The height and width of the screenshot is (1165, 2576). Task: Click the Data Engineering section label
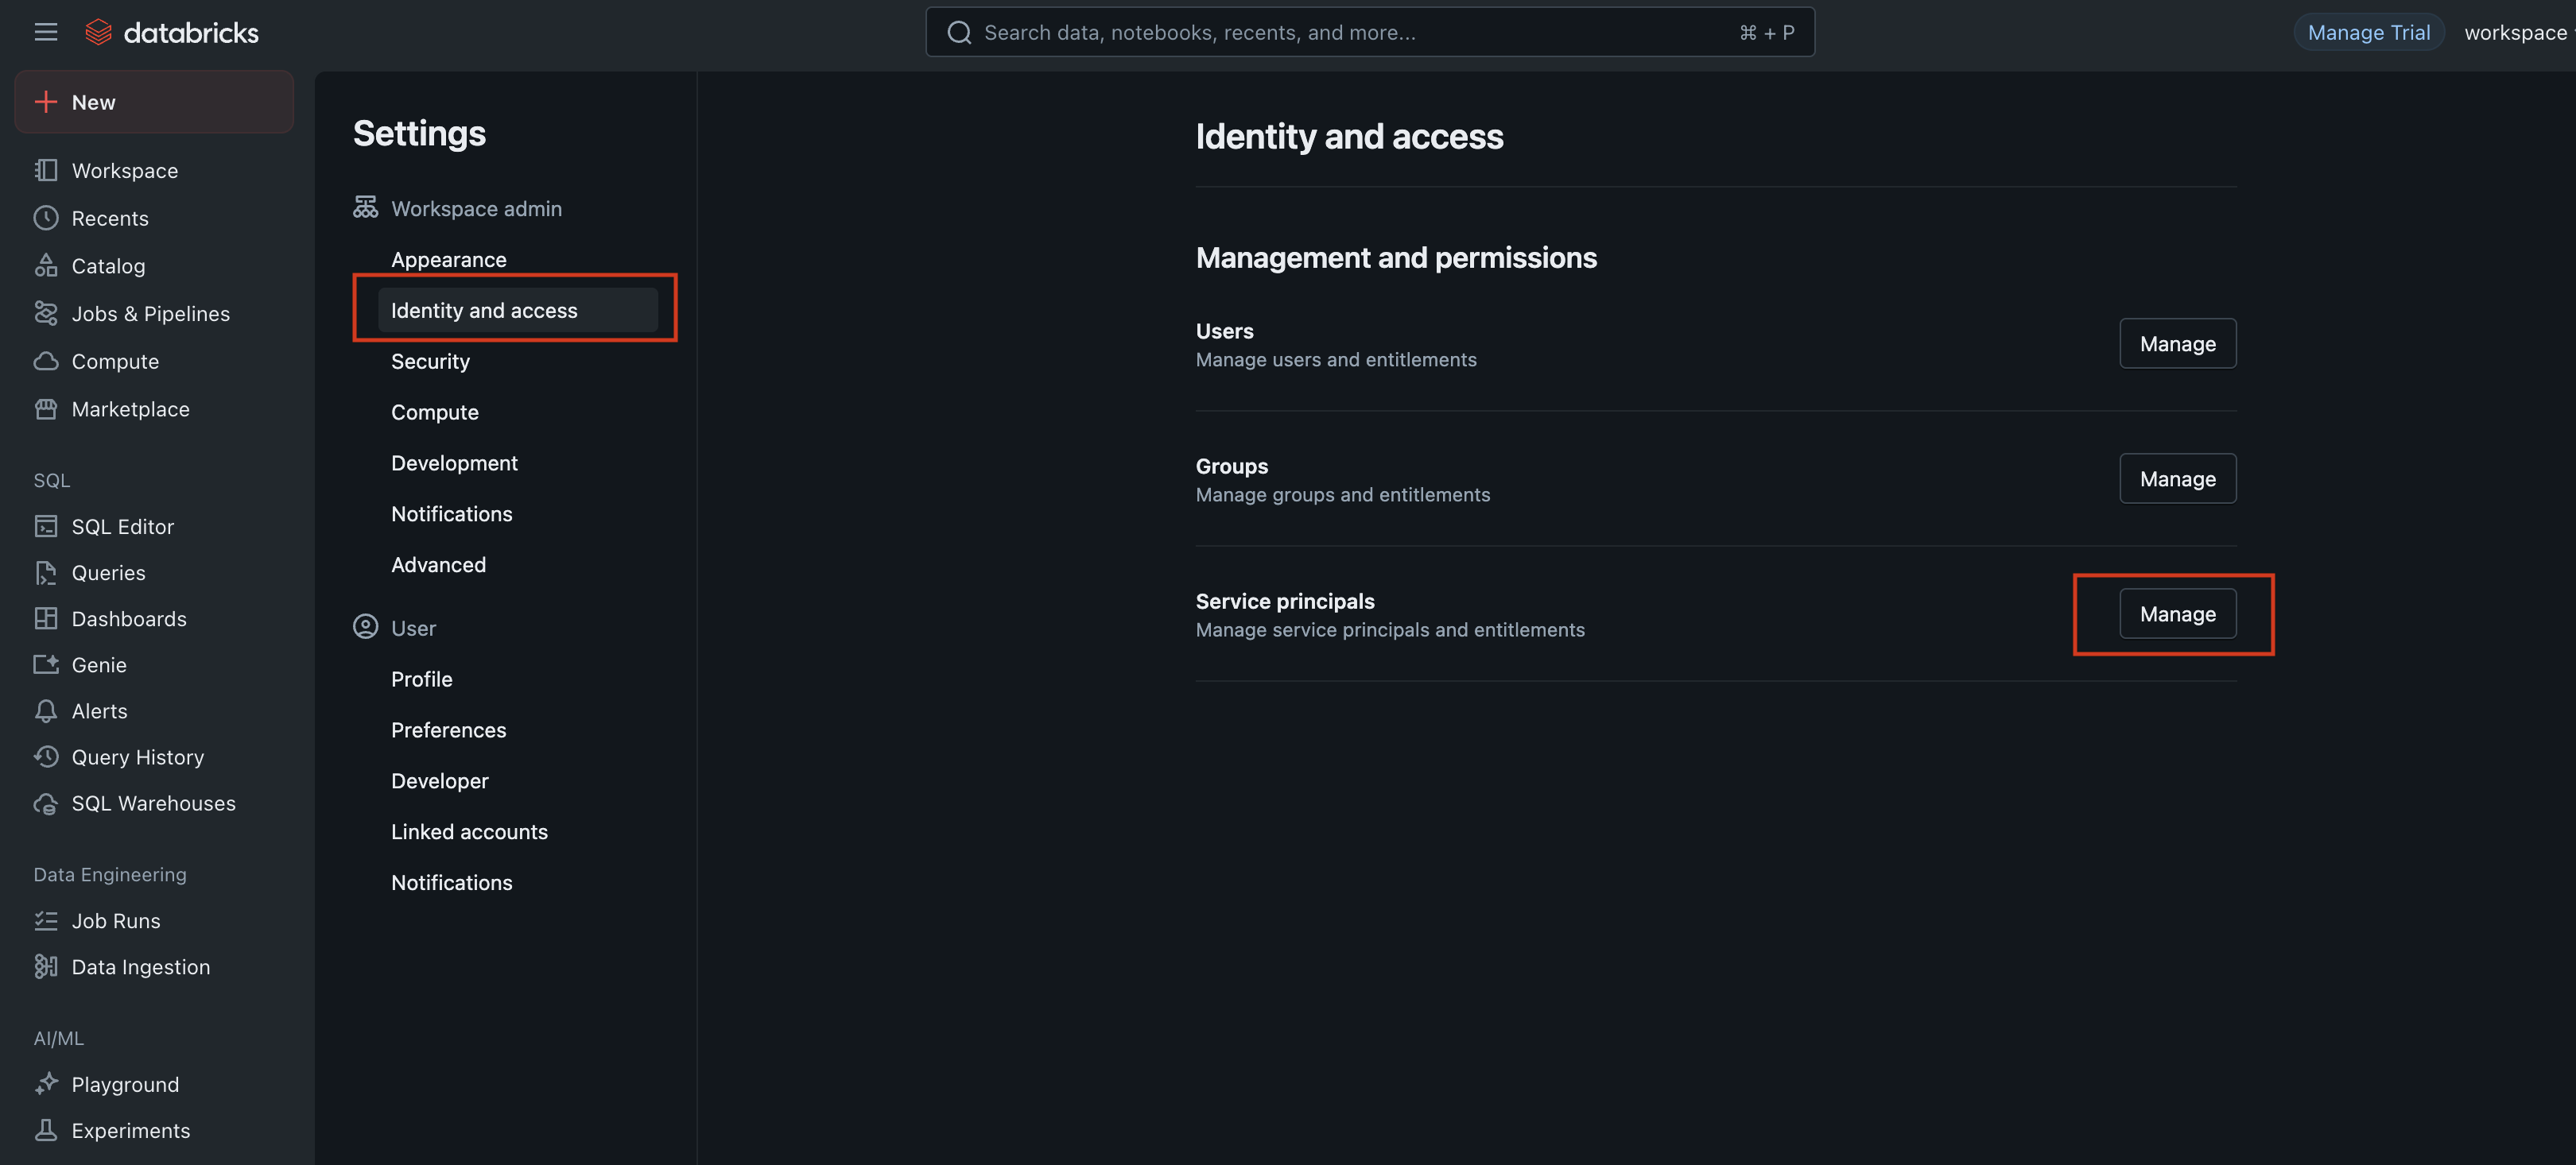(110, 874)
